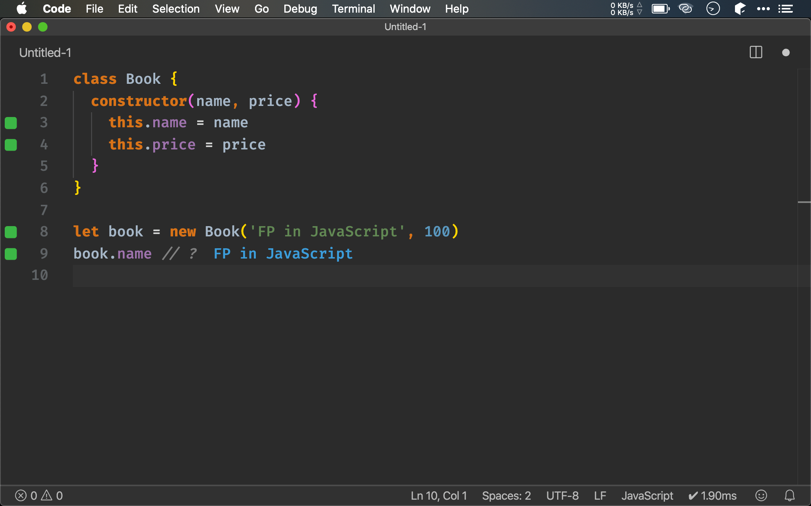811x506 pixels.
Task: Open the errors and warnings indicator
Action: [x=39, y=495]
